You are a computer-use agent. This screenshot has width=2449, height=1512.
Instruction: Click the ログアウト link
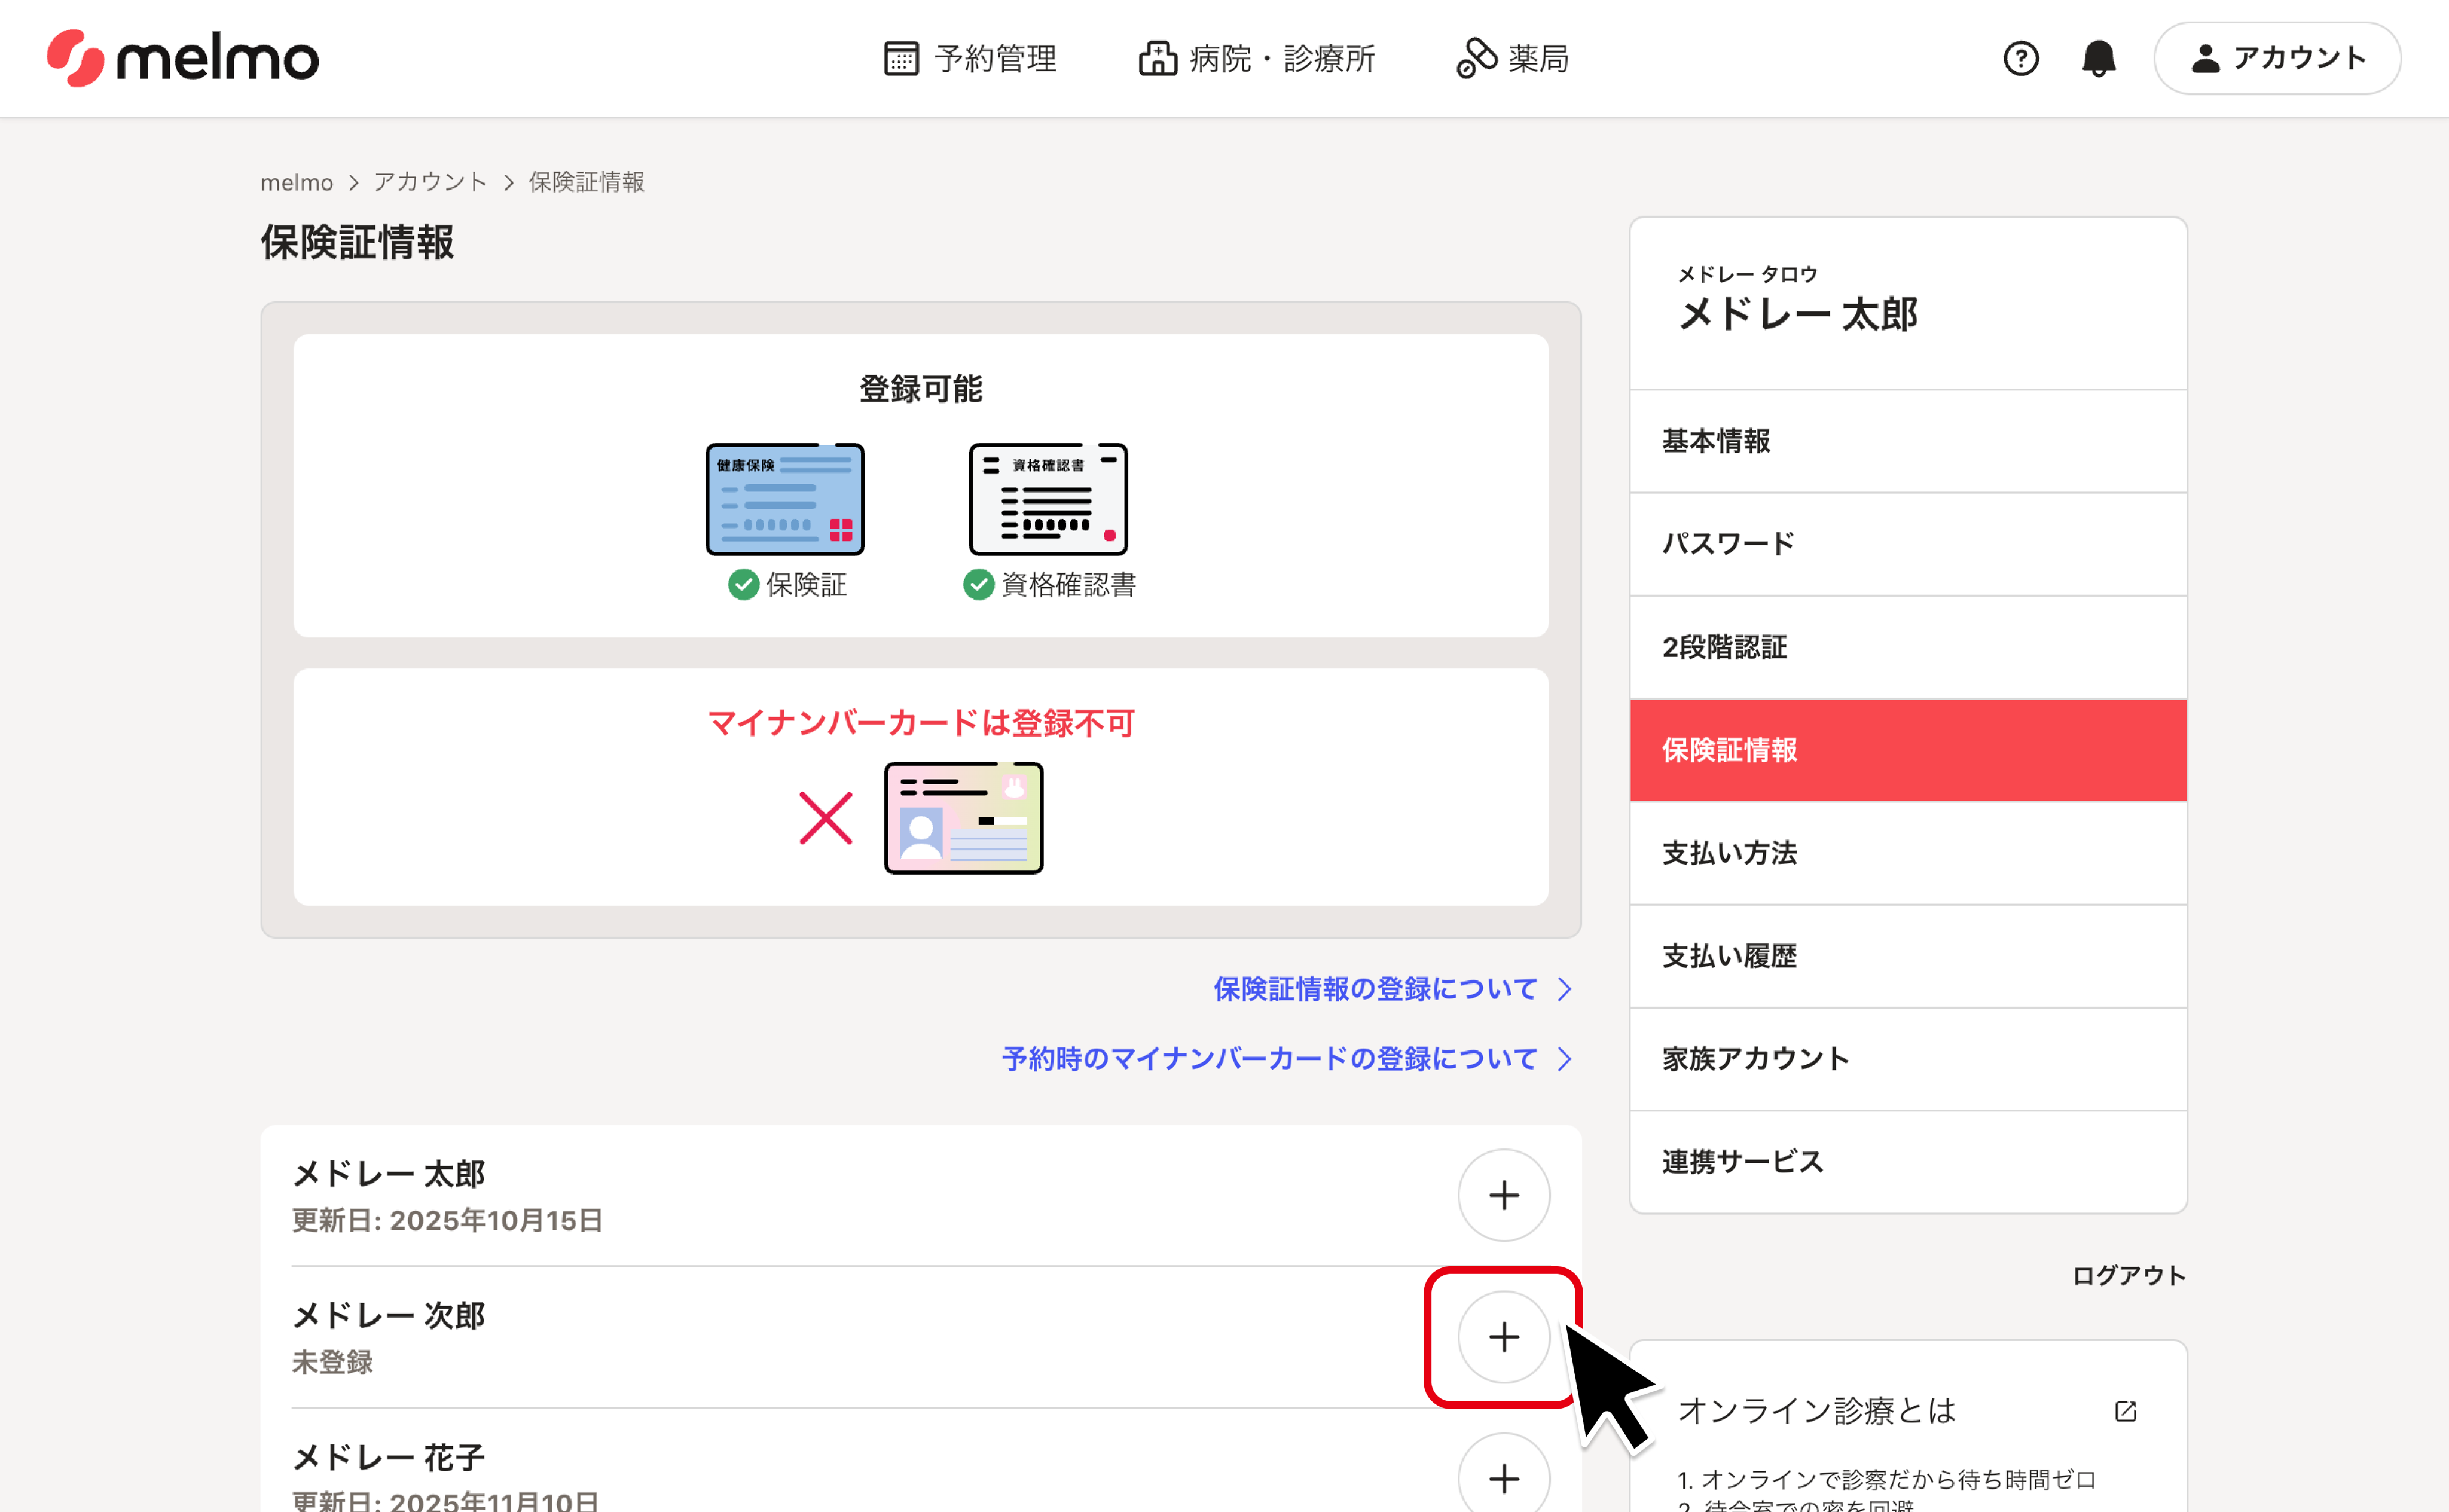click(2127, 1276)
